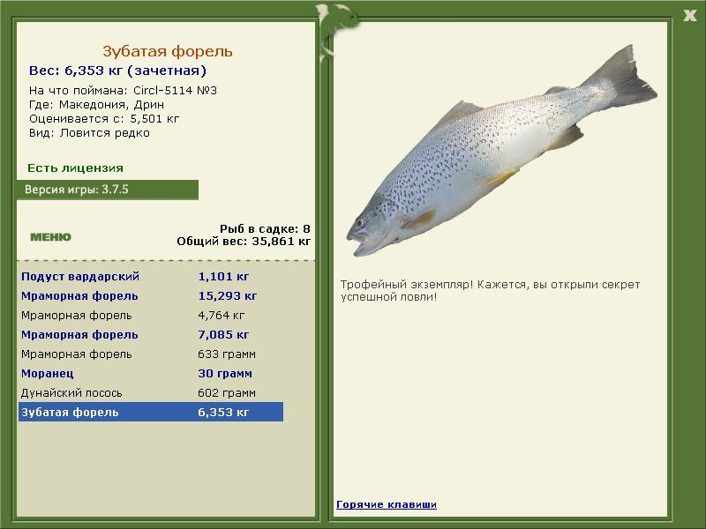Screen dimensions: 706x529
Task: Click the Зубатая форель title heading
Action: pos(168,51)
